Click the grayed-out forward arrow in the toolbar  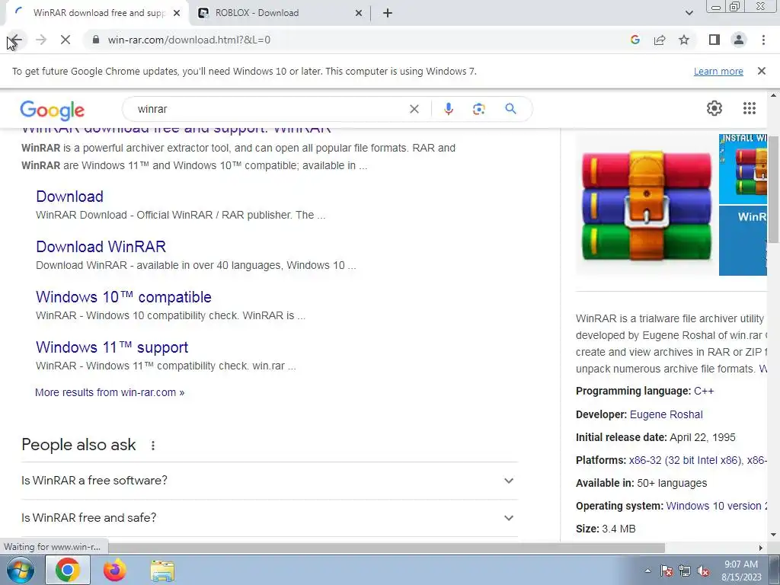coord(41,40)
